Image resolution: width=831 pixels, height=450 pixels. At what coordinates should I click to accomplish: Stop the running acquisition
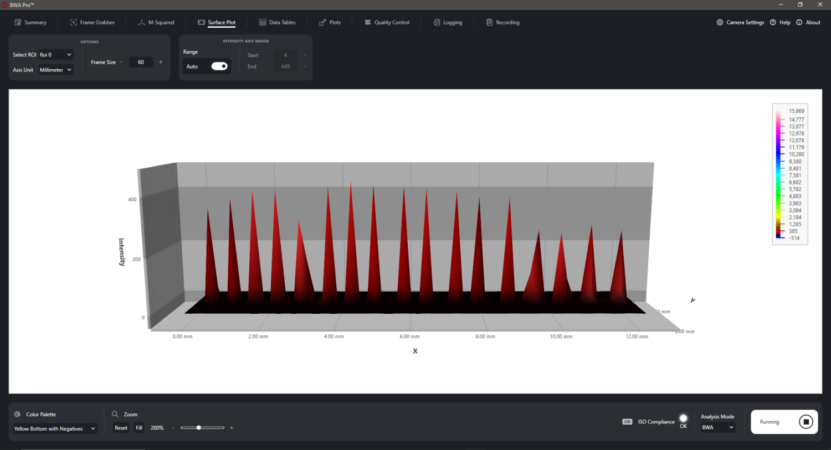click(806, 422)
